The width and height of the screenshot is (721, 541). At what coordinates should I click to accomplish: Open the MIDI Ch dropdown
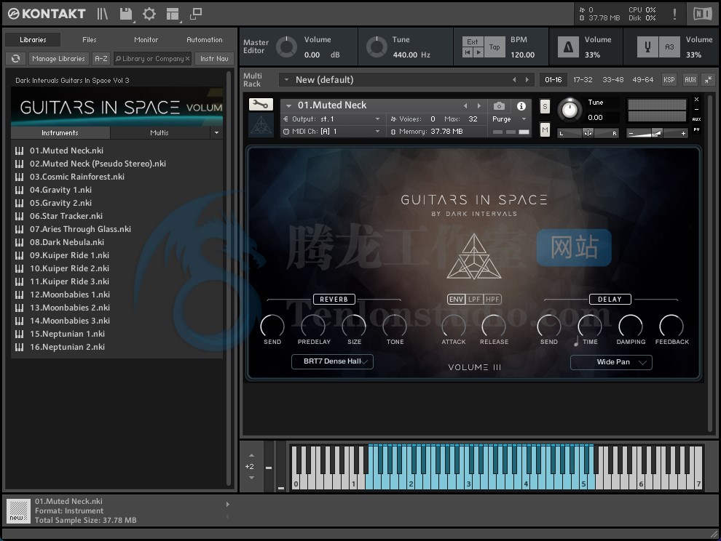[x=332, y=132]
